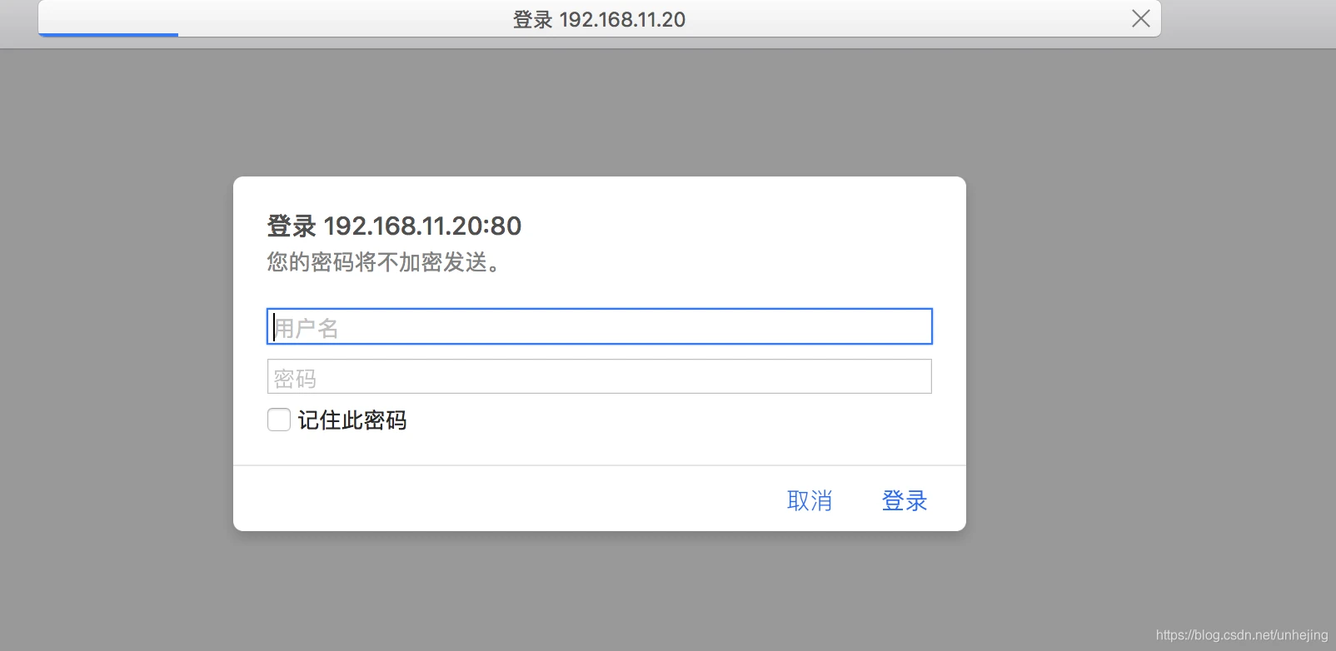The image size is (1336, 651).
Task: Tick the 记住此密码 checkbox
Action: (x=279, y=420)
